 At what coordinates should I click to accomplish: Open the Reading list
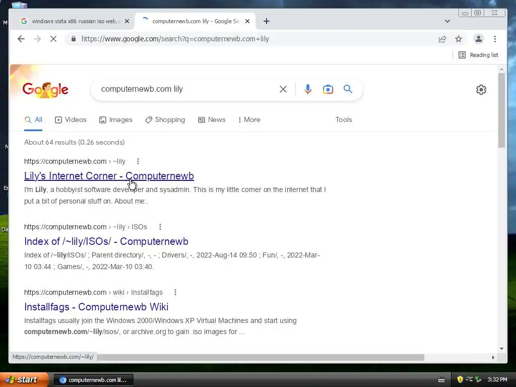click(x=479, y=55)
